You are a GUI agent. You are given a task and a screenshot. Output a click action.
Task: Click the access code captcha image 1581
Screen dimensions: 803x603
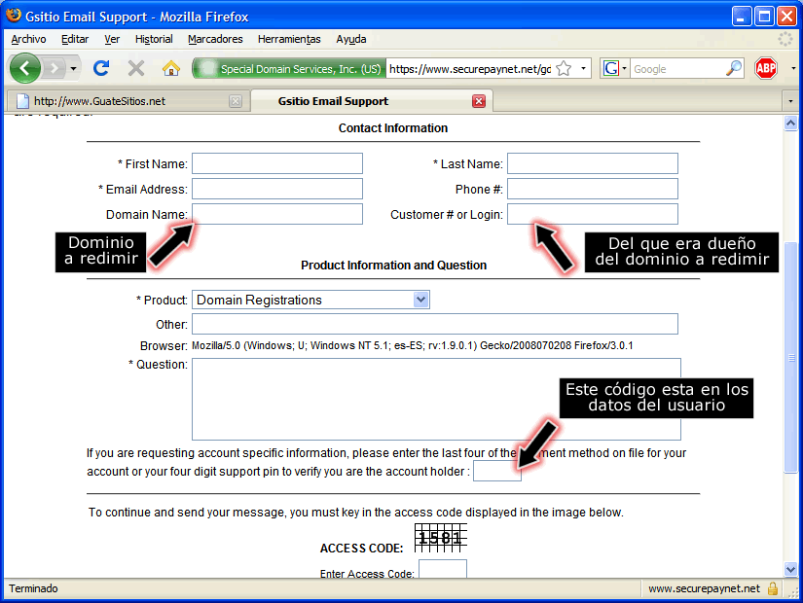[x=440, y=538]
